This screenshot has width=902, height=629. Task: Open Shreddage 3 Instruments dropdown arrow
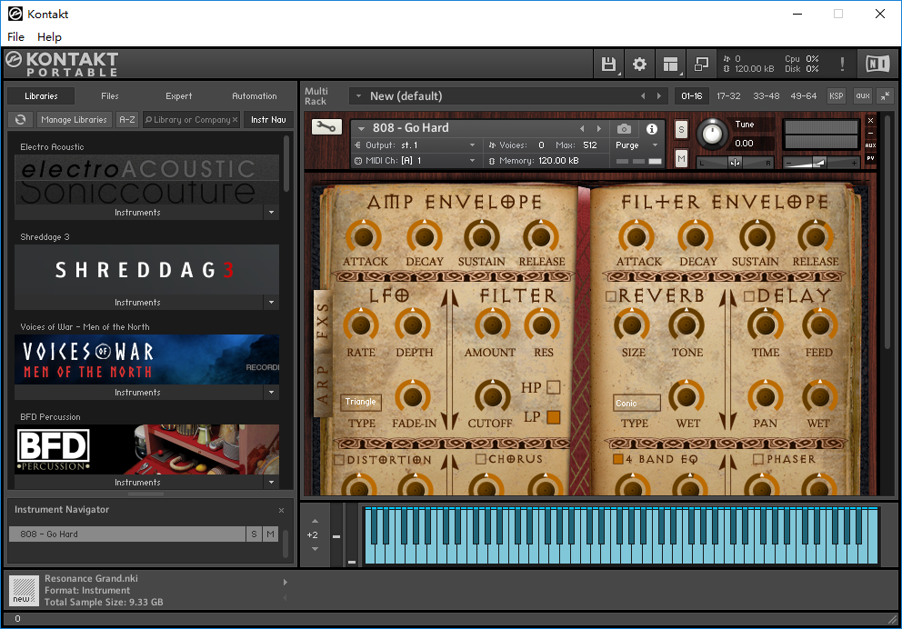coord(272,303)
